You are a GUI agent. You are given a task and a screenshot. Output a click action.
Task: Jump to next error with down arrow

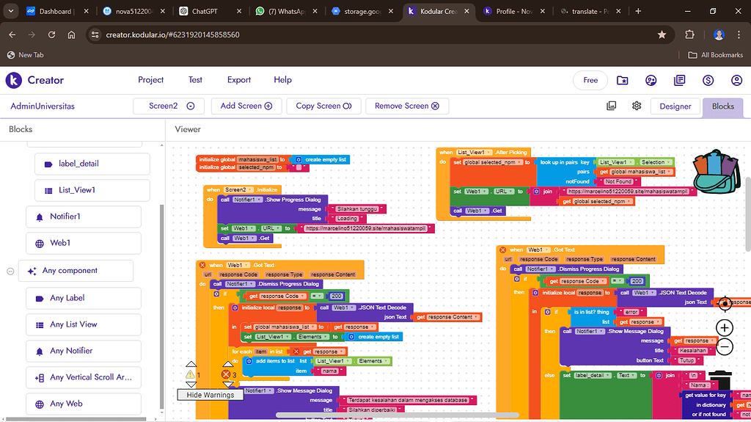coord(227,384)
